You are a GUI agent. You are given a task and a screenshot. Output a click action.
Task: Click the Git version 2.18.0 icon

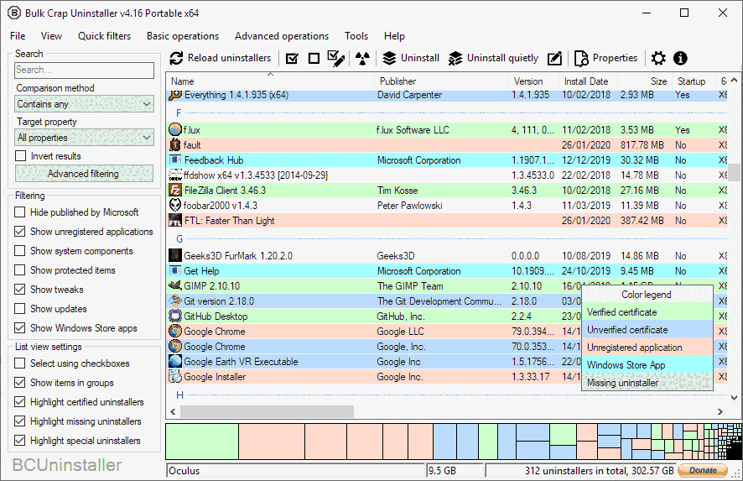[x=175, y=301]
